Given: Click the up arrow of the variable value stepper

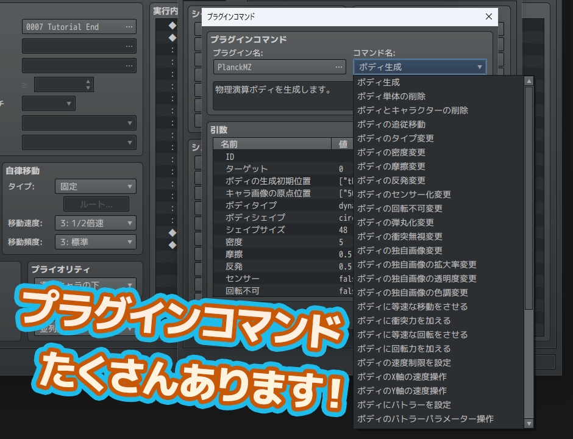Looking at the screenshot, I should tap(90, 80).
